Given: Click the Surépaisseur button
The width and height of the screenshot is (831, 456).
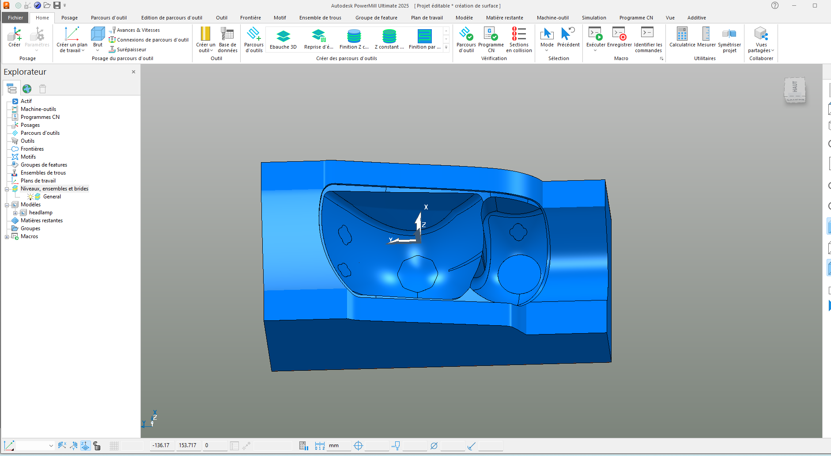Looking at the screenshot, I should 131,49.
